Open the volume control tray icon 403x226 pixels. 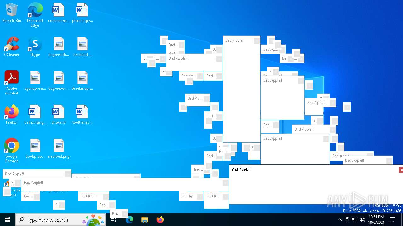tap(362, 220)
